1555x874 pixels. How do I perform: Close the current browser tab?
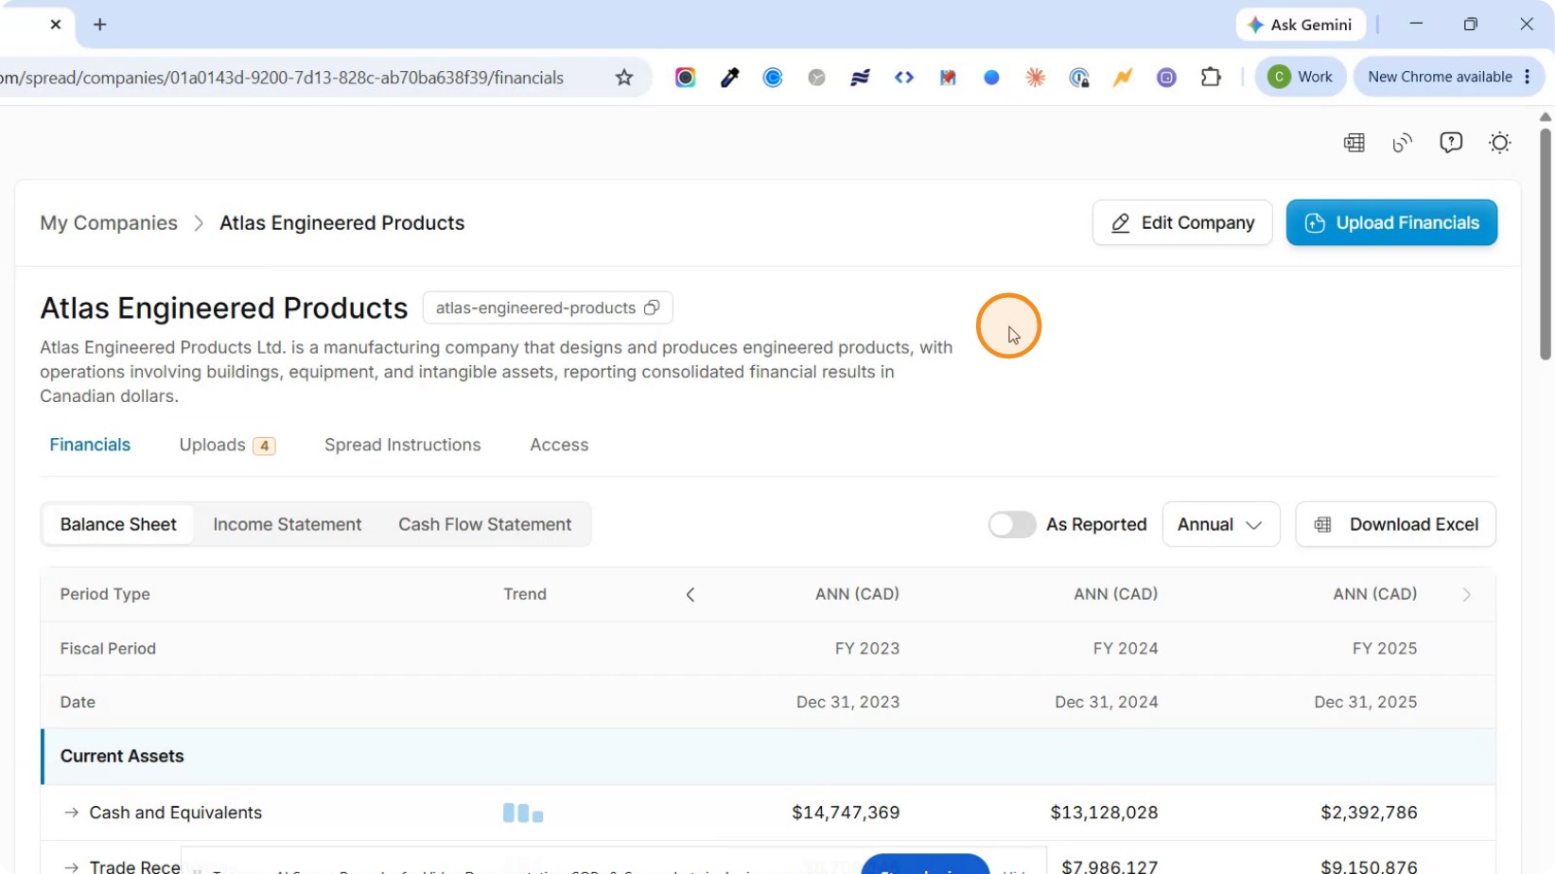click(x=56, y=25)
